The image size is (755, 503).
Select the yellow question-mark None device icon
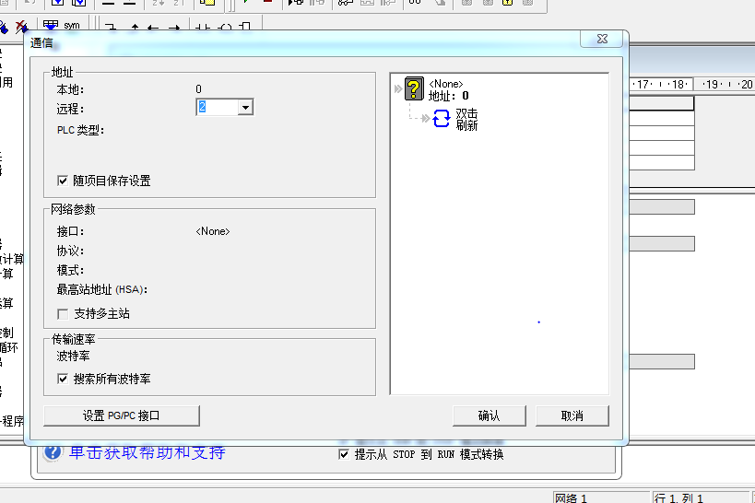pyautogui.click(x=415, y=88)
